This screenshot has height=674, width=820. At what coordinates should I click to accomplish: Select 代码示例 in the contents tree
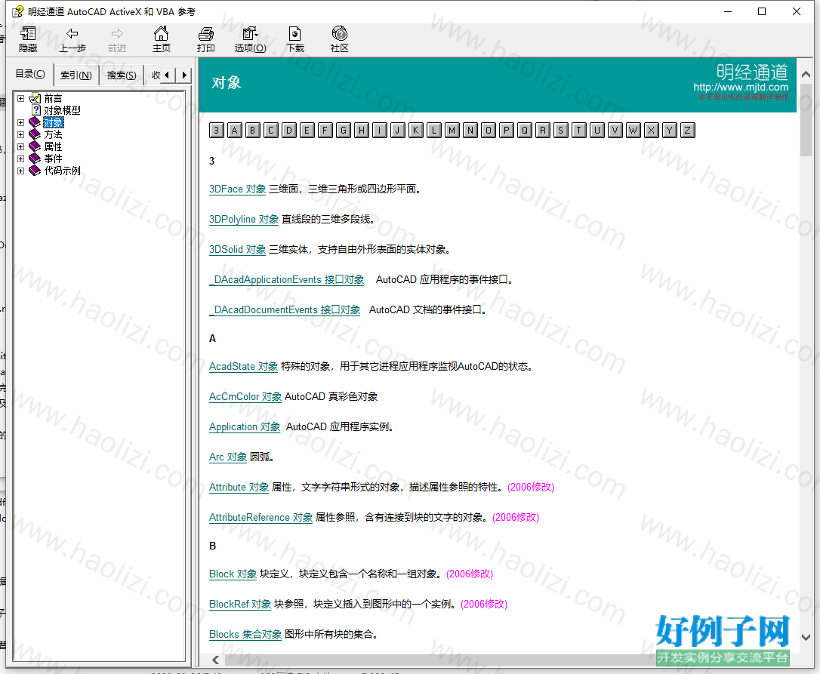click(62, 171)
